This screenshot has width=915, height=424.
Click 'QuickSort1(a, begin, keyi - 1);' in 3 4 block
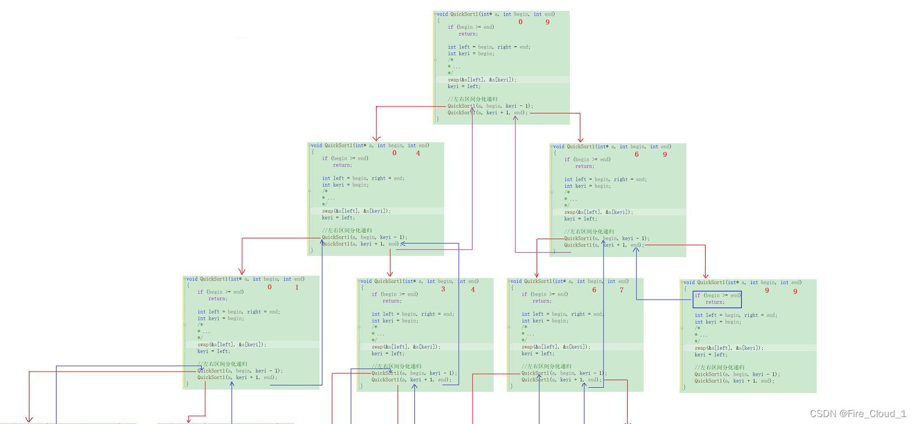[x=414, y=373]
